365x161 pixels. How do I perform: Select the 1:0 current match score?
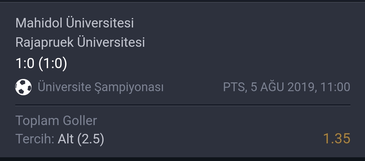(25, 63)
